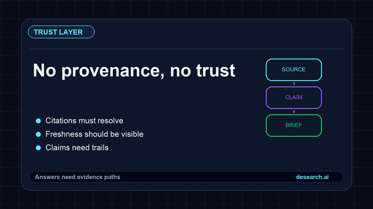Select the CLAIM box in the diagram

pyautogui.click(x=294, y=98)
